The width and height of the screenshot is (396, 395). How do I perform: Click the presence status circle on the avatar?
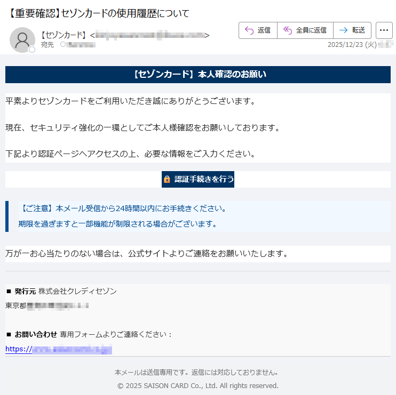pyautogui.click(x=32, y=50)
